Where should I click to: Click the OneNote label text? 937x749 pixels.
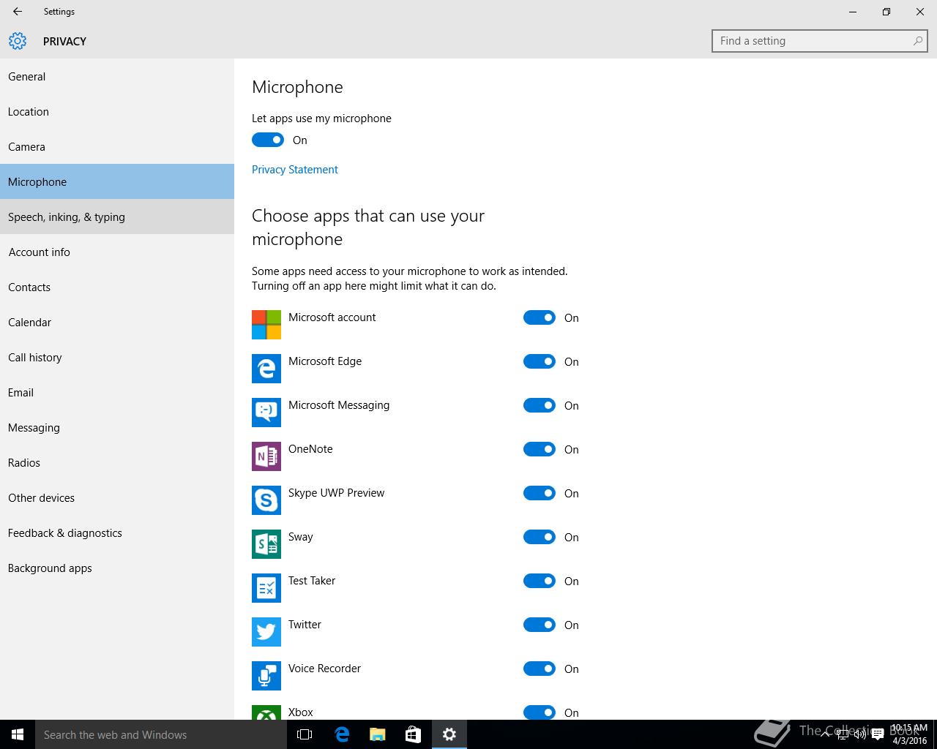[310, 449]
